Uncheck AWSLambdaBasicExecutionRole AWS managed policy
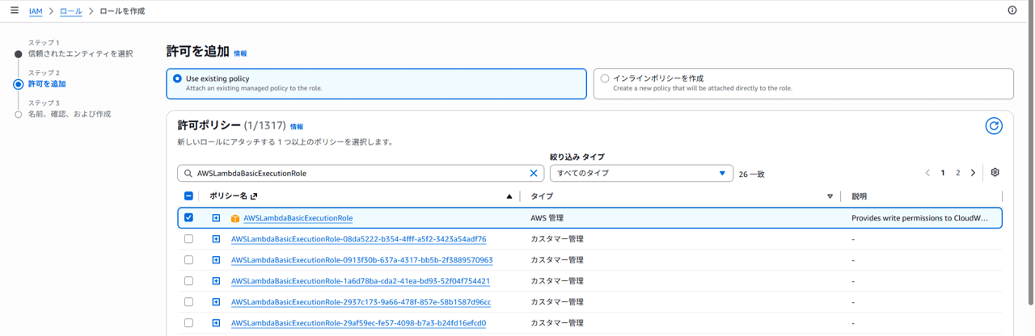Image resolution: width=1035 pixels, height=336 pixels. click(x=188, y=217)
